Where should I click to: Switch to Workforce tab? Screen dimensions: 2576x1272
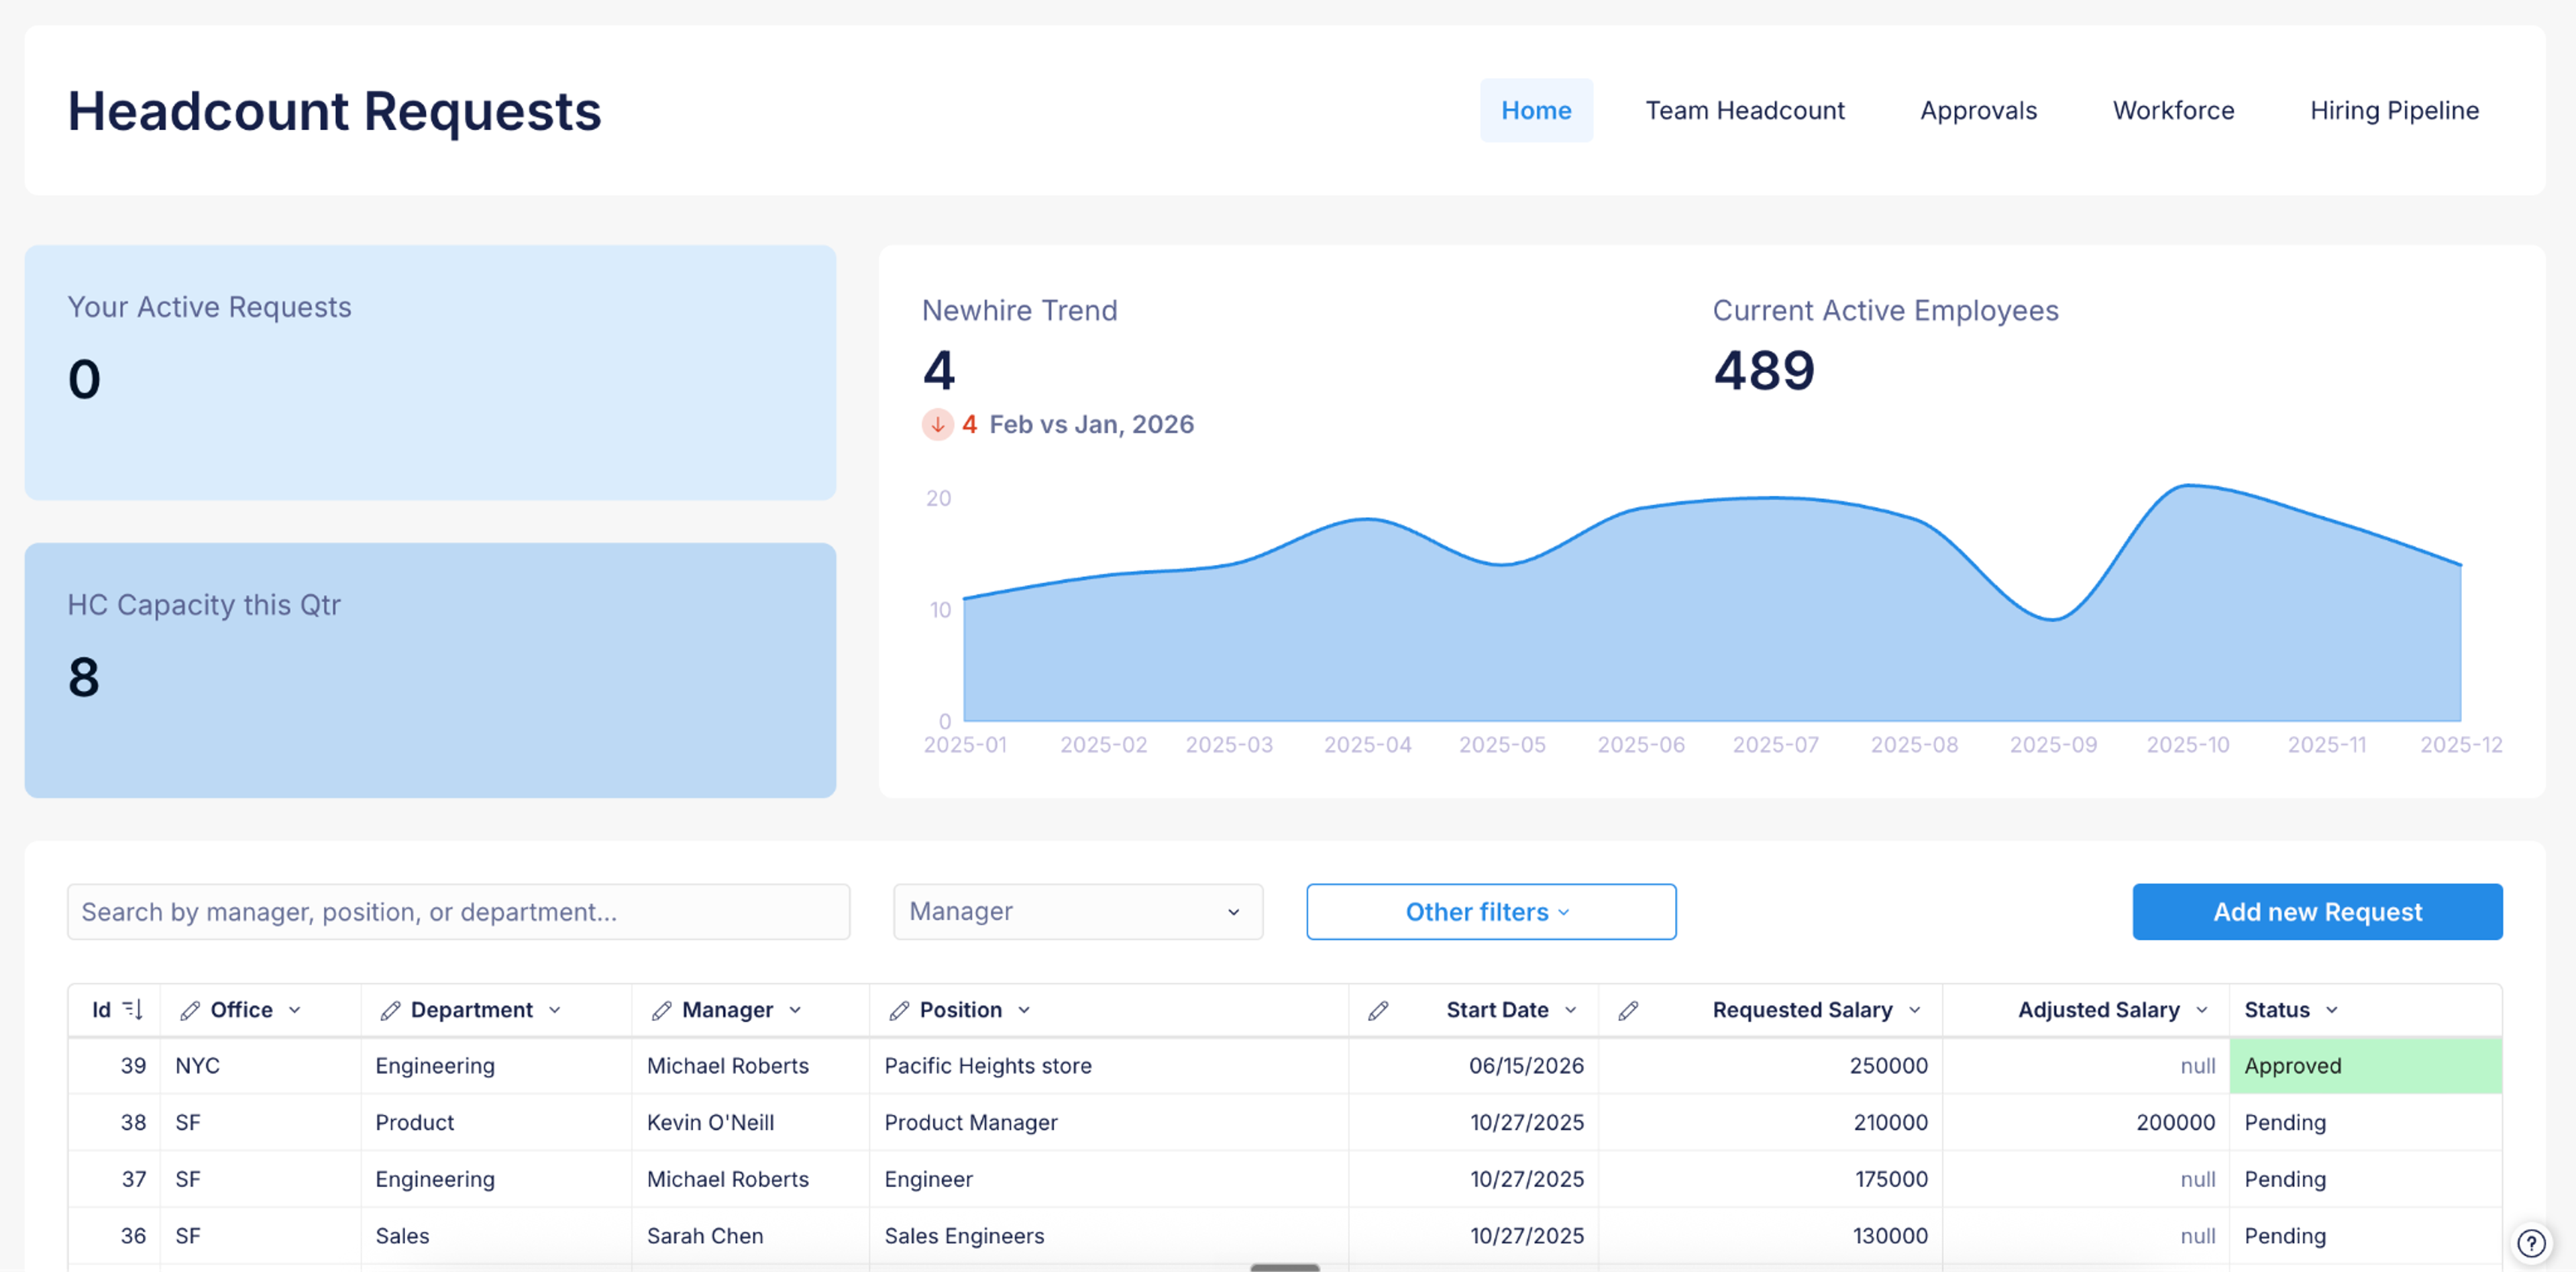(x=2173, y=110)
